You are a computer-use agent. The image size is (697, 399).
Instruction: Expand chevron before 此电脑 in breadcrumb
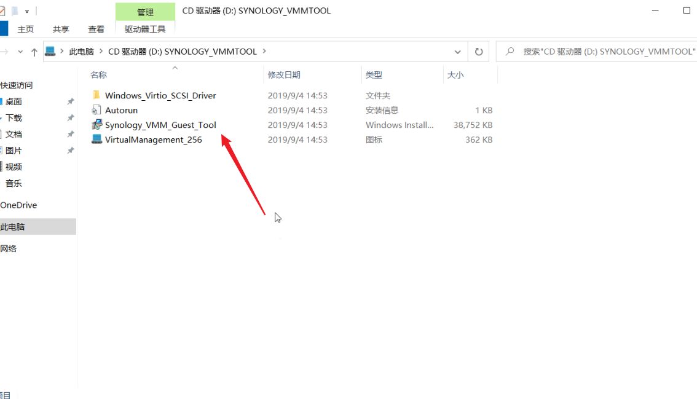pyautogui.click(x=62, y=52)
